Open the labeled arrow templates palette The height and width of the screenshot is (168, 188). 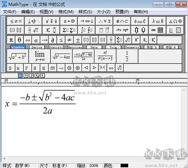[122, 30]
